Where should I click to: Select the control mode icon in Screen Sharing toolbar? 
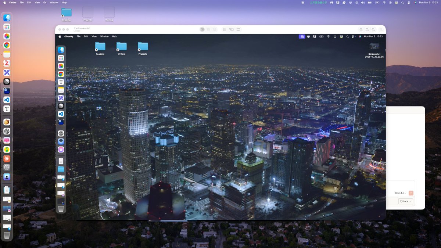tap(202, 29)
